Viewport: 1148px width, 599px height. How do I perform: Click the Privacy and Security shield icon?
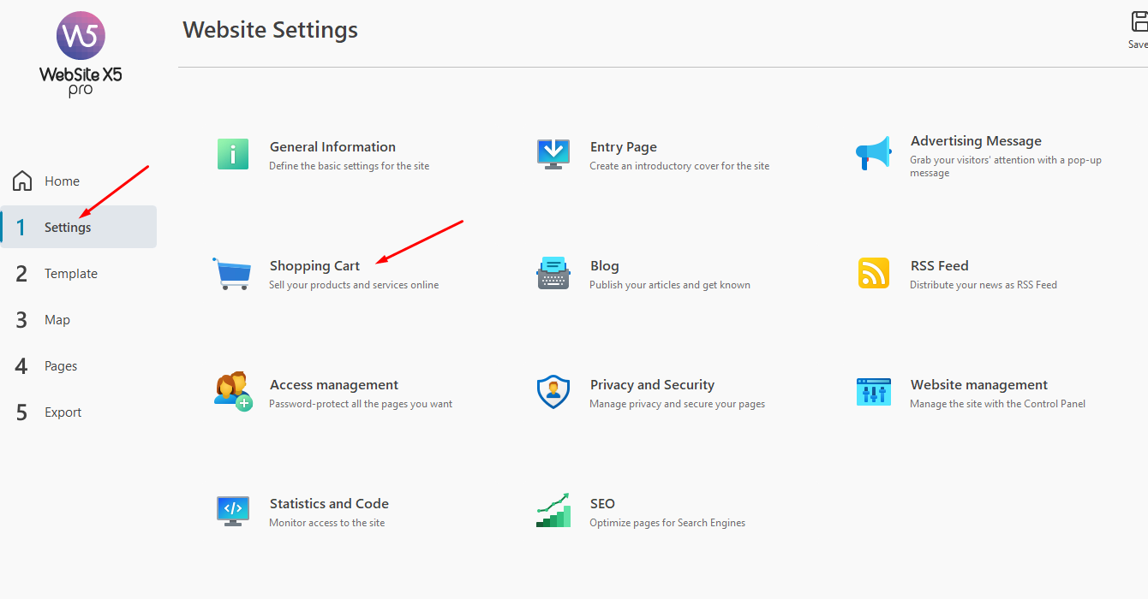[x=553, y=392]
